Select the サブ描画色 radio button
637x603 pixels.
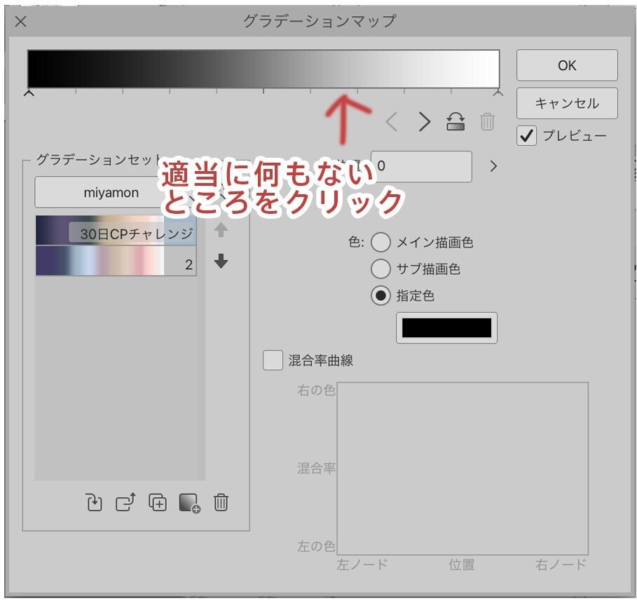click(381, 269)
